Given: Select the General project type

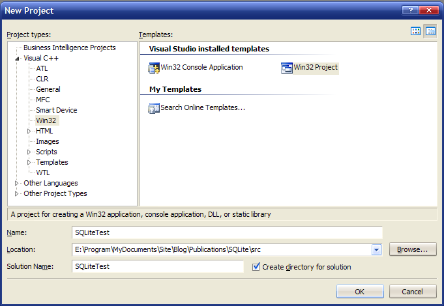Looking at the screenshot, I should pyautogui.click(x=48, y=89).
